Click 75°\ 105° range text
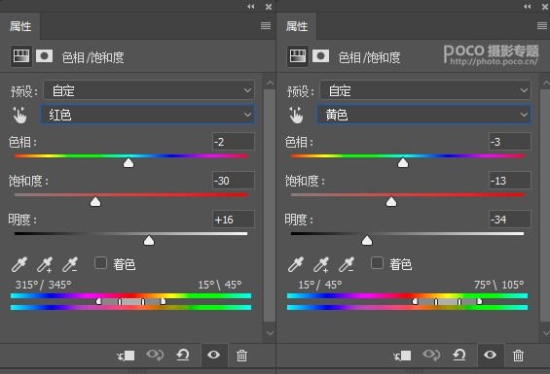This screenshot has height=374, width=550. pyautogui.click(x=498, y=285)
